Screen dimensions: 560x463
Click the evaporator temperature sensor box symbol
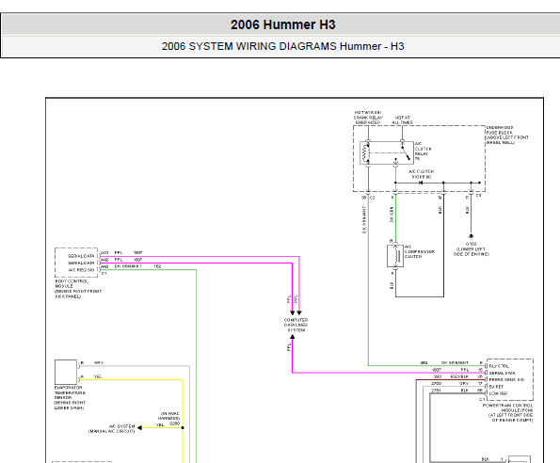66,372
